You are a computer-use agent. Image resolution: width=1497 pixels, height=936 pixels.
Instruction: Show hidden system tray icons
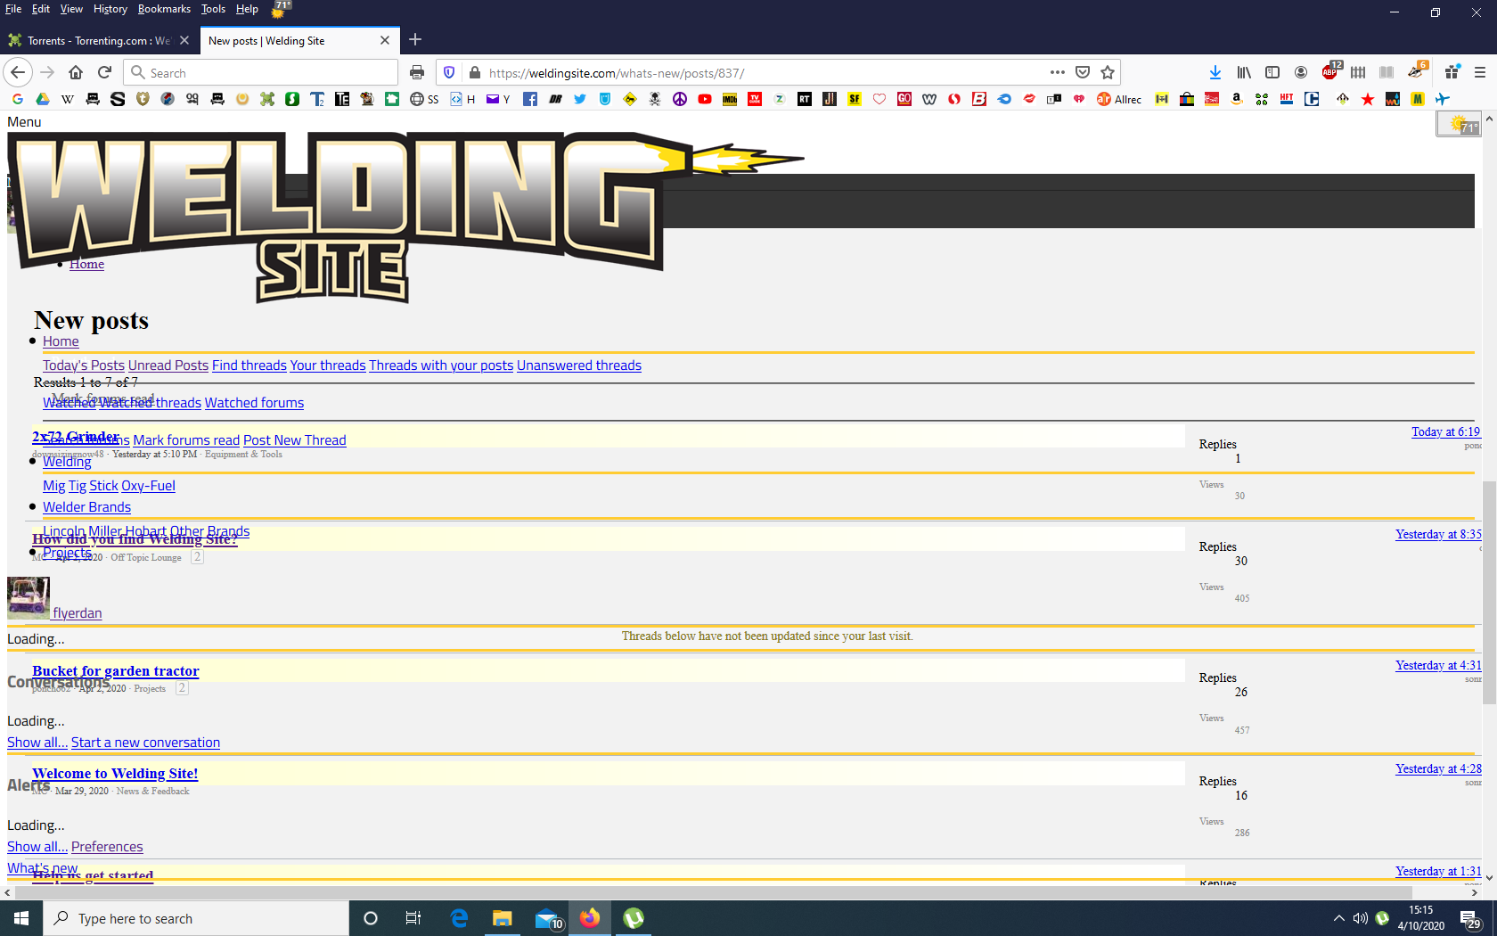click(1338, 918)
